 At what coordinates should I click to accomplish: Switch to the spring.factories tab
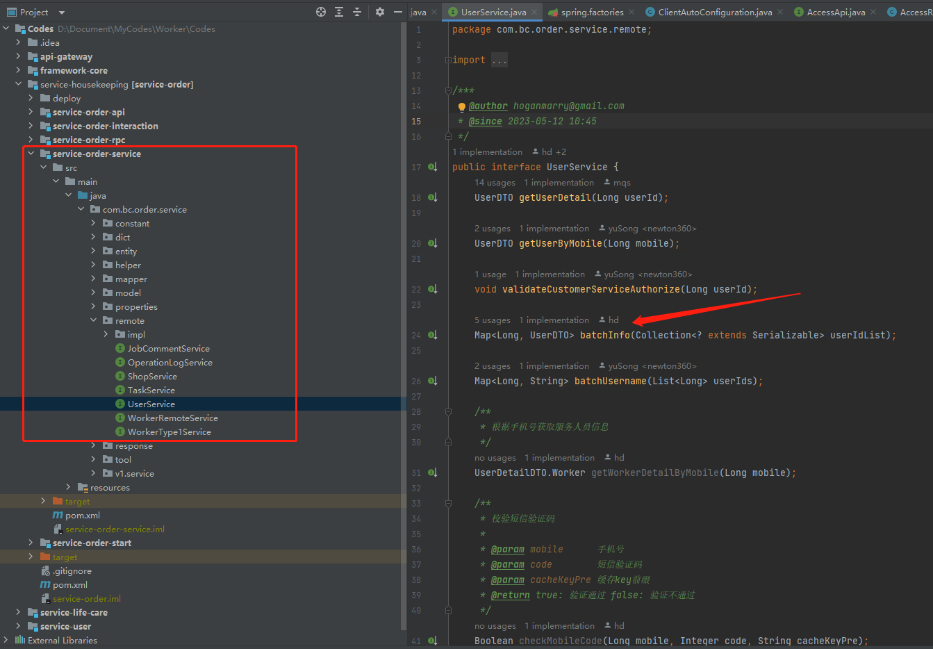592,12
